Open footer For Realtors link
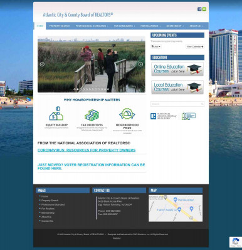 48,209
